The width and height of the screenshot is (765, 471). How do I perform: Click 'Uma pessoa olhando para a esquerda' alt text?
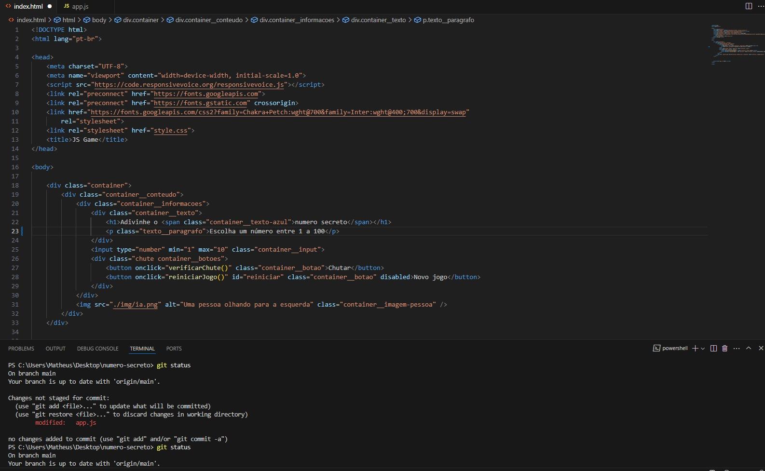pyautogui.click(x=246, y=304)
